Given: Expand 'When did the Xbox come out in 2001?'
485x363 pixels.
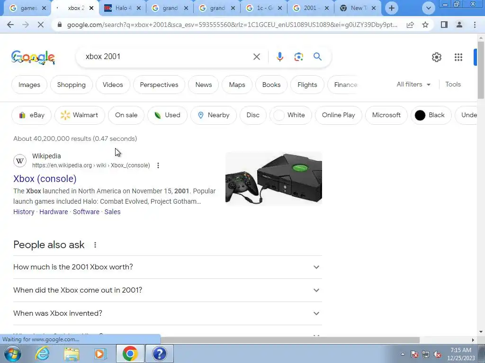Looking at the screenshot, I should pyautogui.click(x=167, y=290).
